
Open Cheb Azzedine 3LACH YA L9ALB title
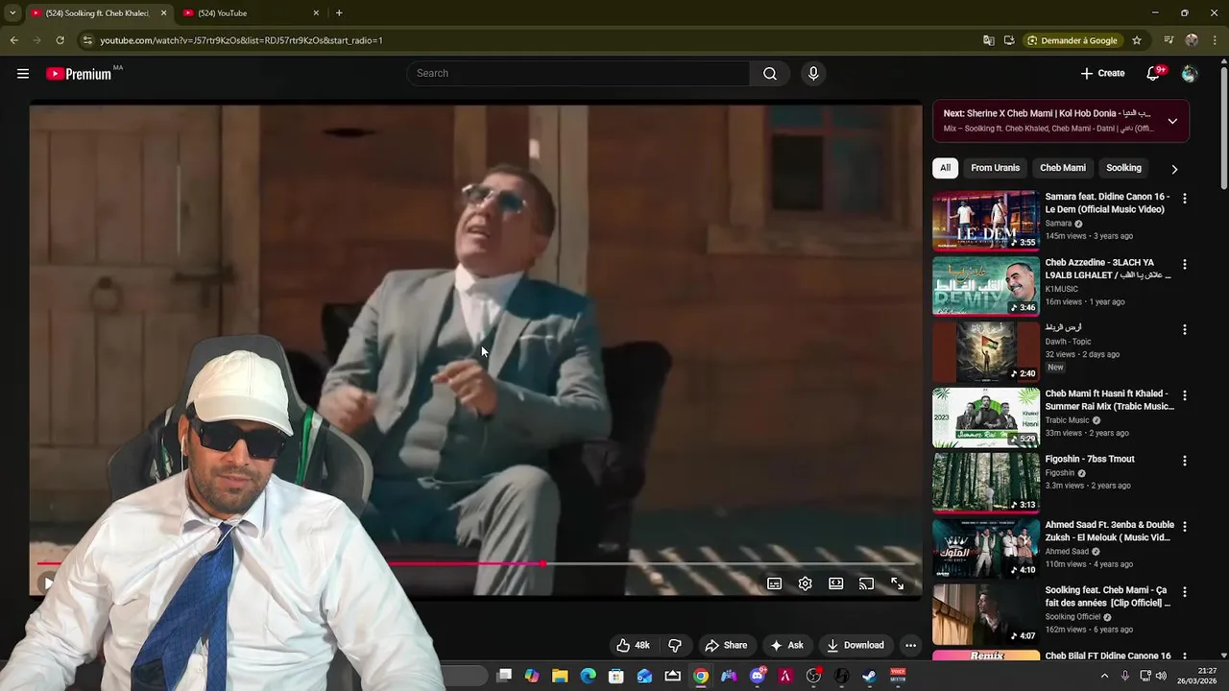pos(1108,269)
